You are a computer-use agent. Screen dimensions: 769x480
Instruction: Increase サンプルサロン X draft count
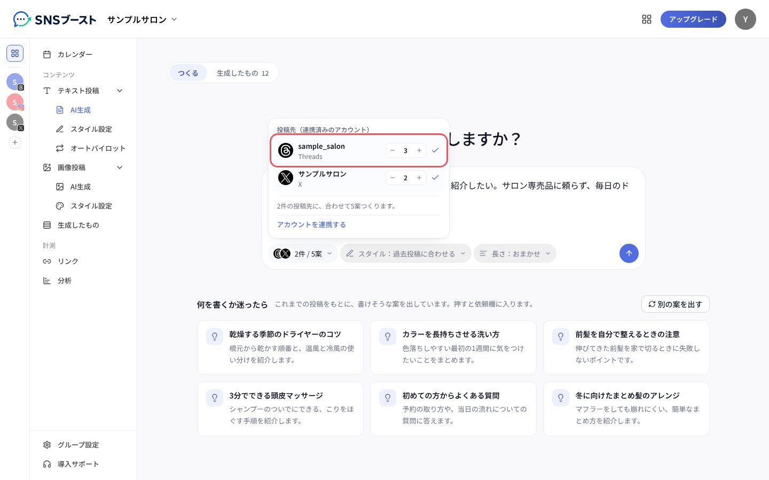(x=419, y=178)
